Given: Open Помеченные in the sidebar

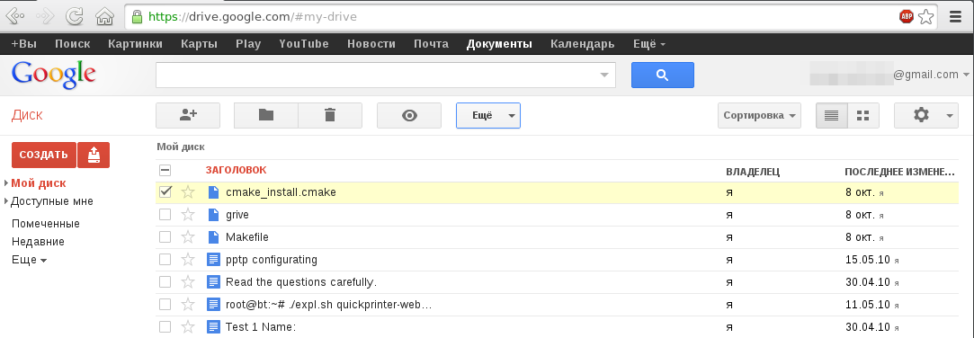Looking at the screenshot, I should pyautogui.click(x=45, y=224).
